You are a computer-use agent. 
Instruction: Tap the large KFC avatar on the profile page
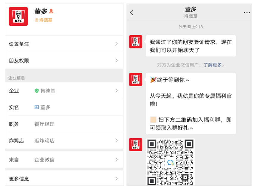click(x=18, y=16)
